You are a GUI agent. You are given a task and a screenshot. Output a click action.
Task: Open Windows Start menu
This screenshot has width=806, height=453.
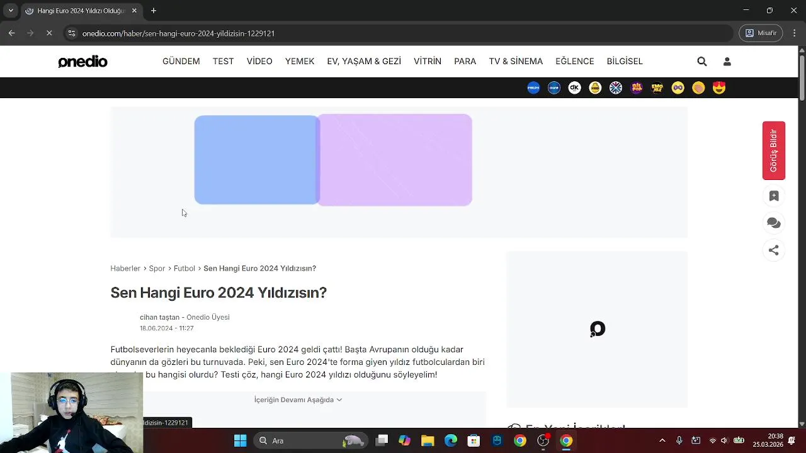(240, 440)
